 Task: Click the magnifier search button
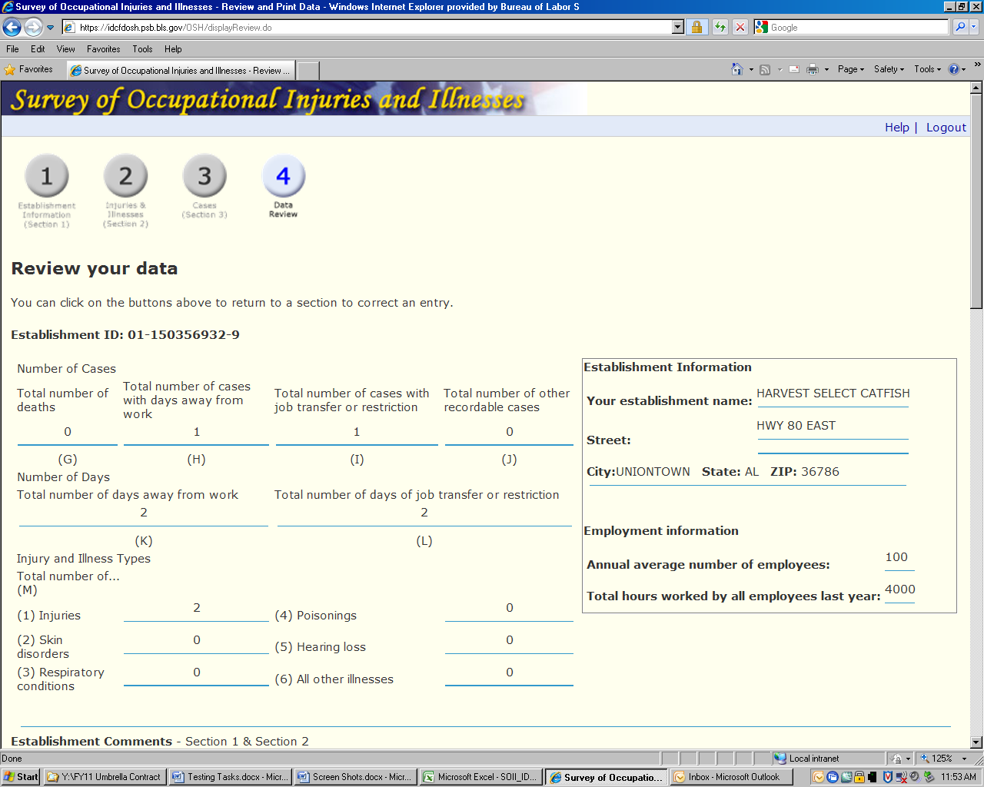[960, 28]
